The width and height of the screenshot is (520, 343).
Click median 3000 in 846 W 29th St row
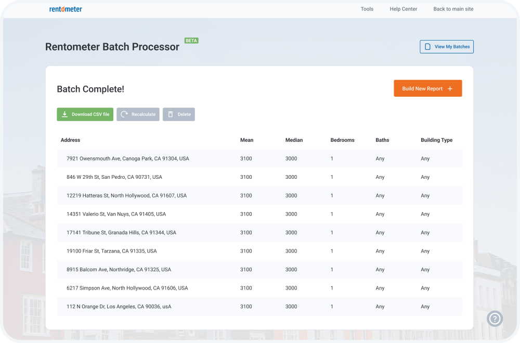point(291,177)
